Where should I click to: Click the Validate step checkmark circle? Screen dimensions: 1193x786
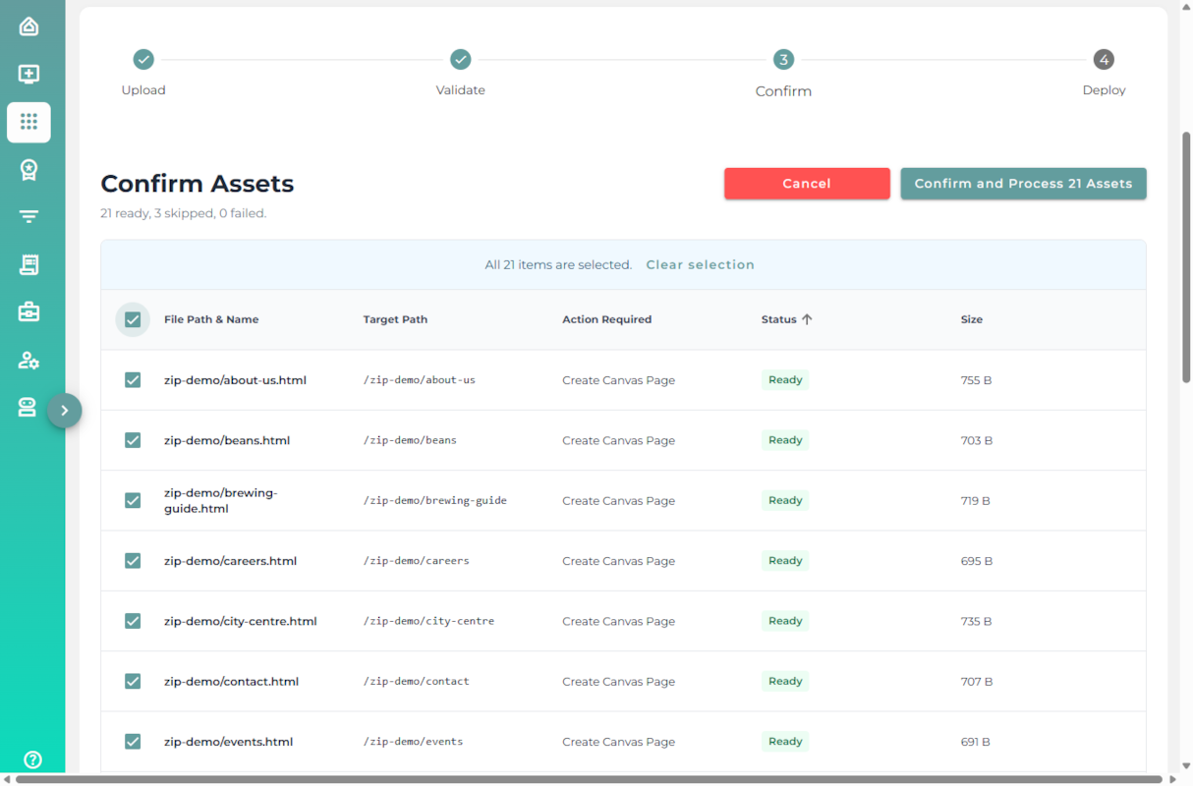click(x=461, y=60)
